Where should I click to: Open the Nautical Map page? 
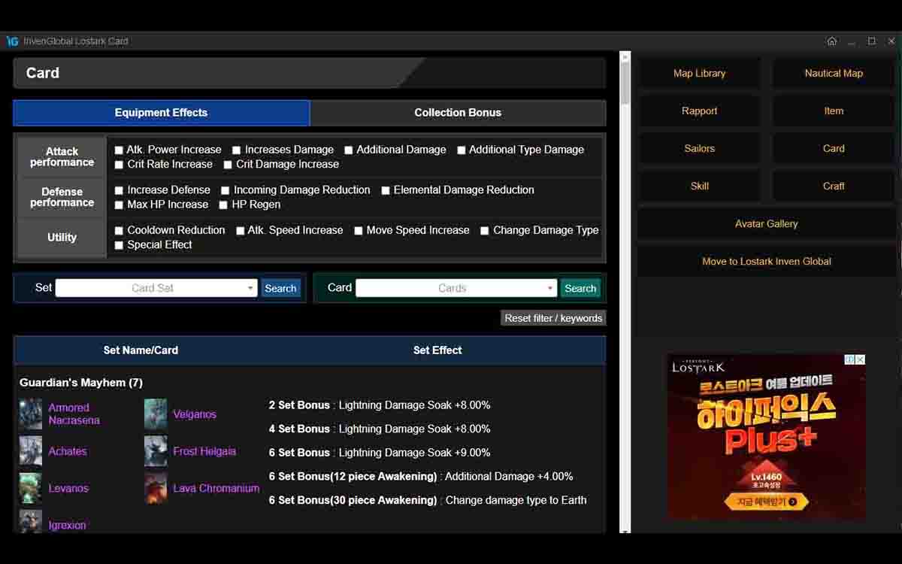pos(833,73)
